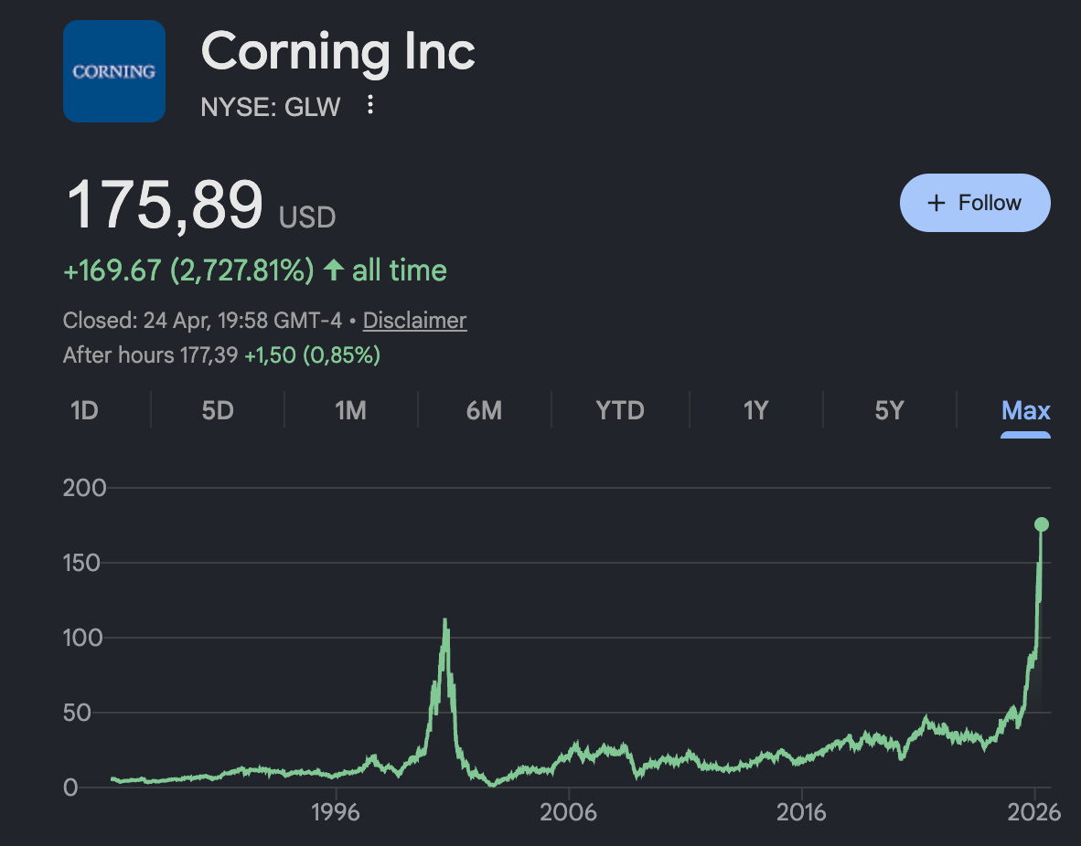1081x846 pixels.
Task: Click the 200 y-axis label
Action: 84,488
